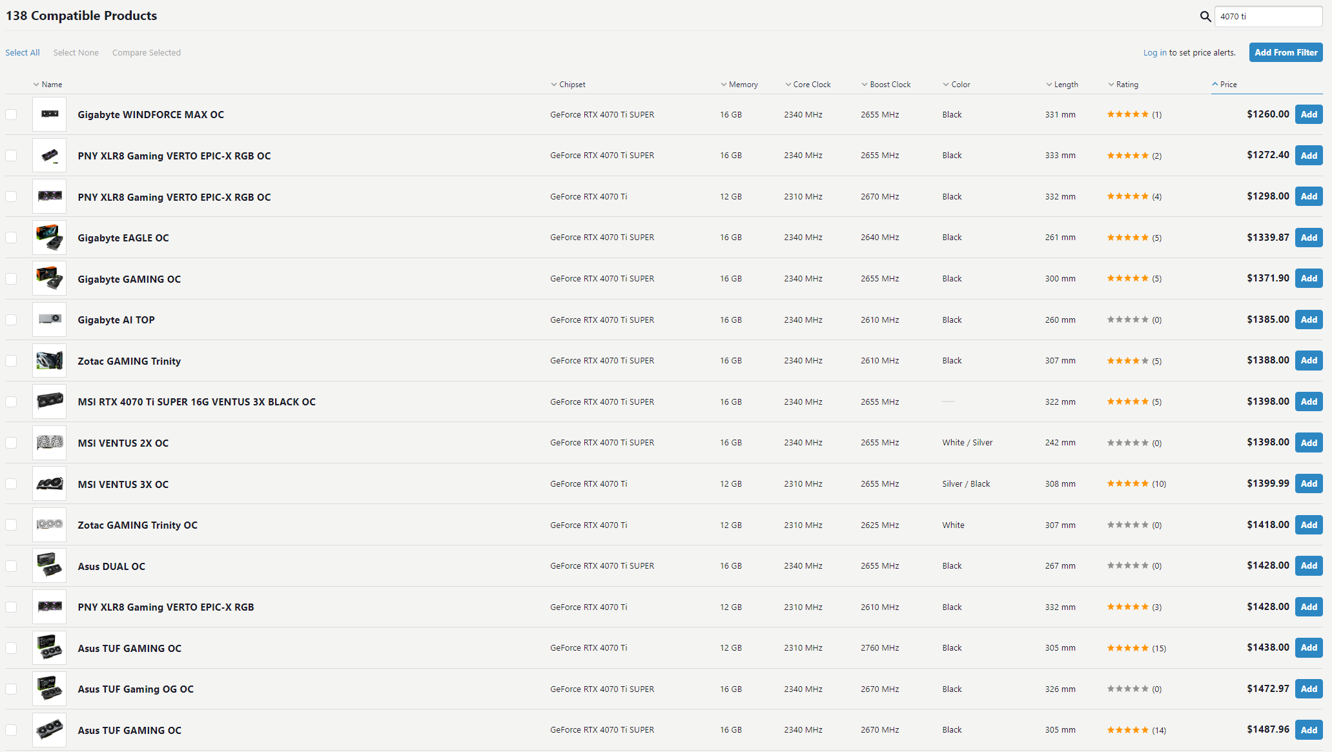Click the Zotac GAMING Trinity product image
The height and width of the screenshot is (752, 1332).
coord(49,361)
